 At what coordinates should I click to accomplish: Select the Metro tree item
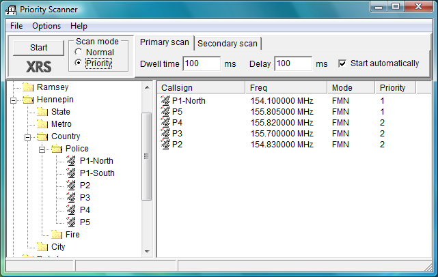61,124
